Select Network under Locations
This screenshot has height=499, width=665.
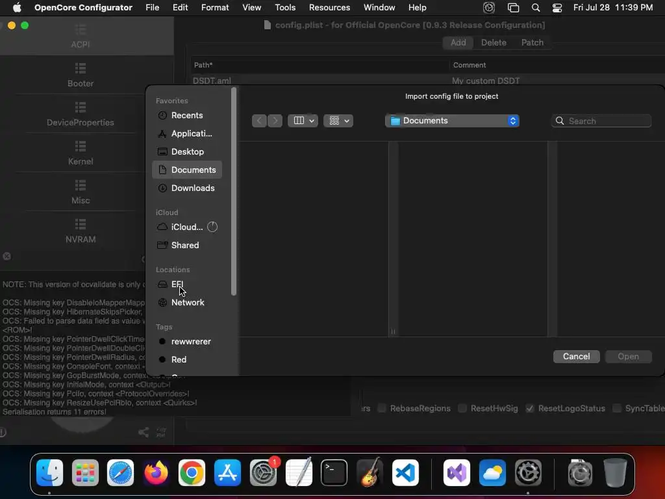186,303
